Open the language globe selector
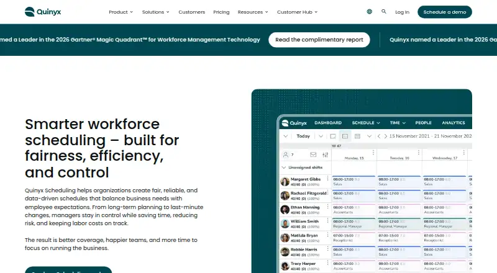 (x=369, y=12)
